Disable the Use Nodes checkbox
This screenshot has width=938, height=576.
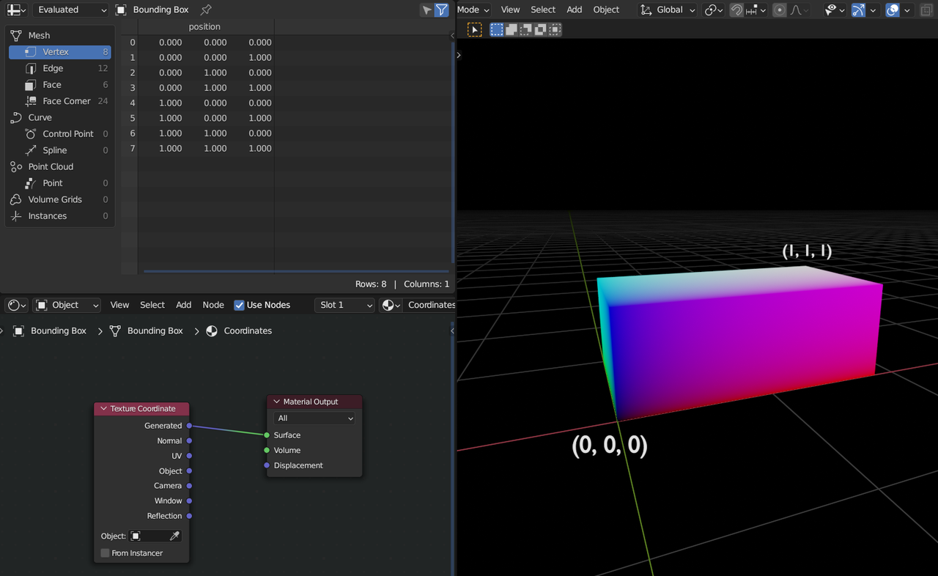point(239,305)
